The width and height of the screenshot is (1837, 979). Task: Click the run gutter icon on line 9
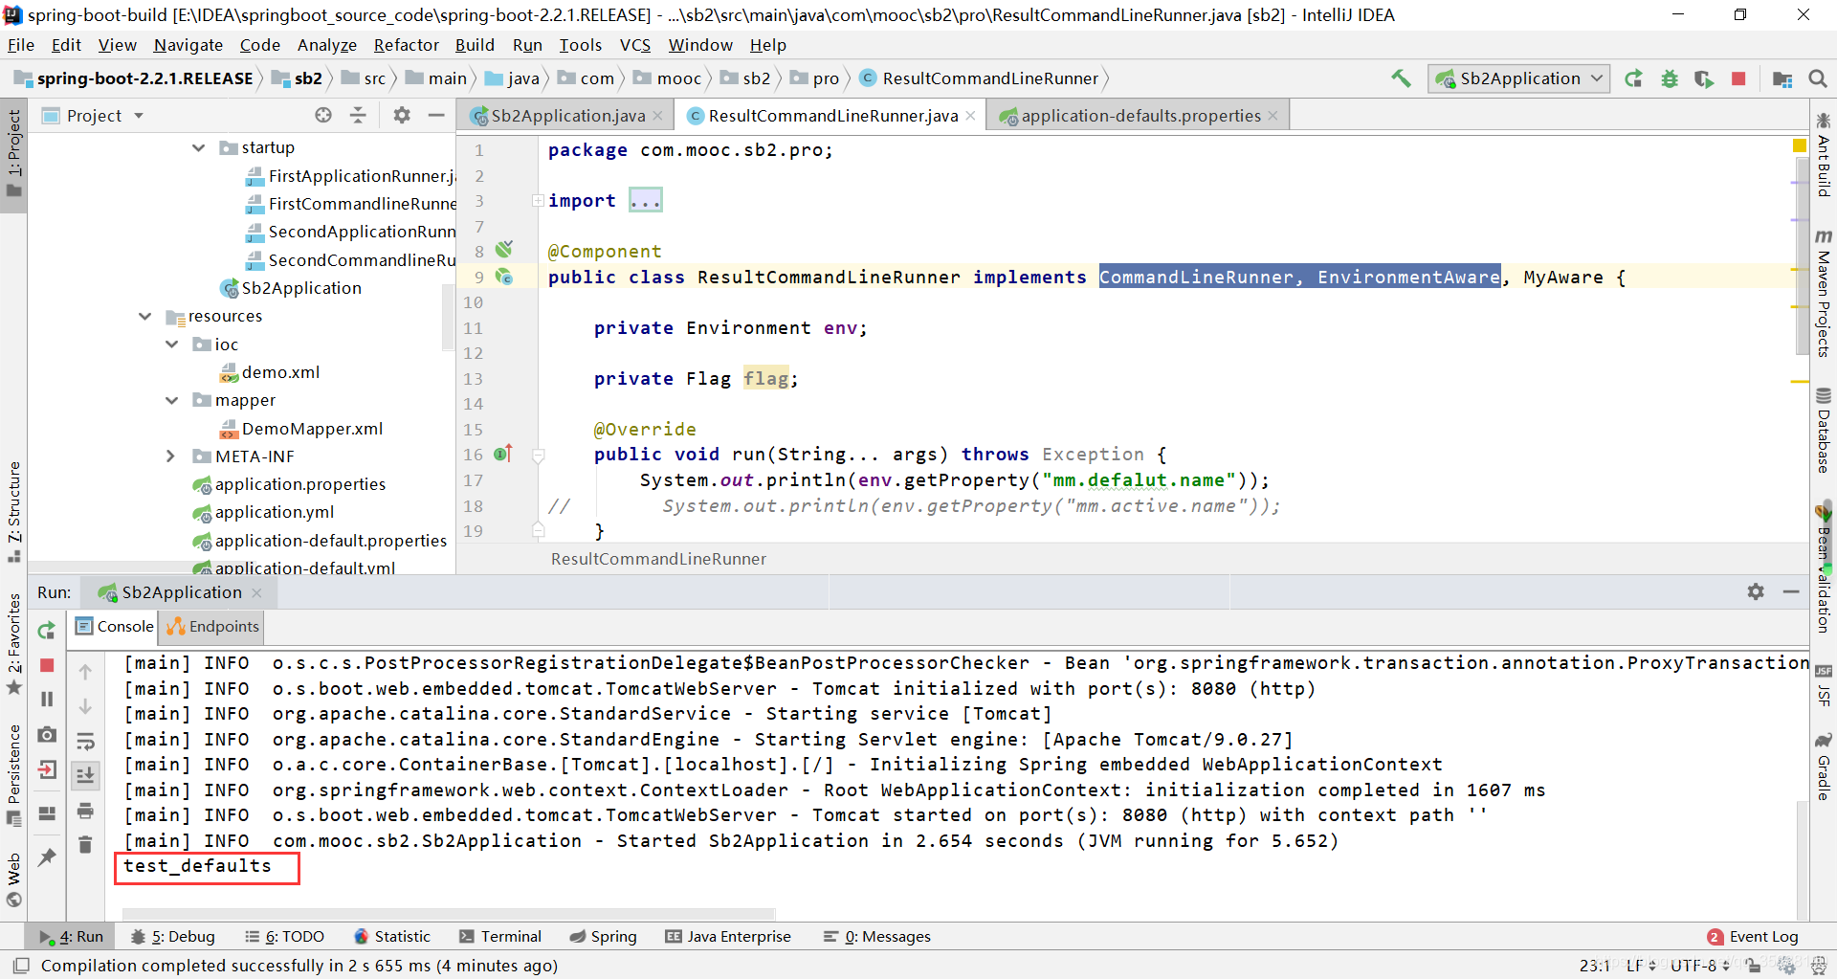[504, 277]
